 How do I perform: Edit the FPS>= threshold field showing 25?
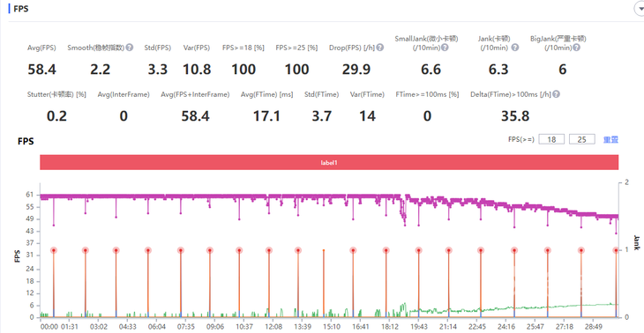581,139
